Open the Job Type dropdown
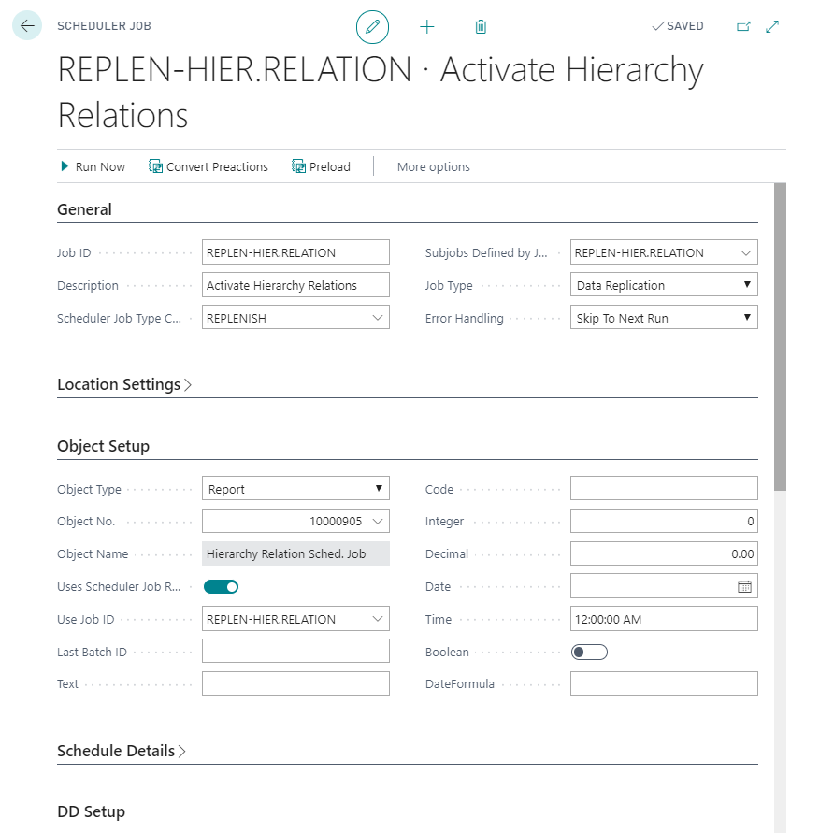The image size is (834, 833). pyautogui.click(x=664, y=285)
